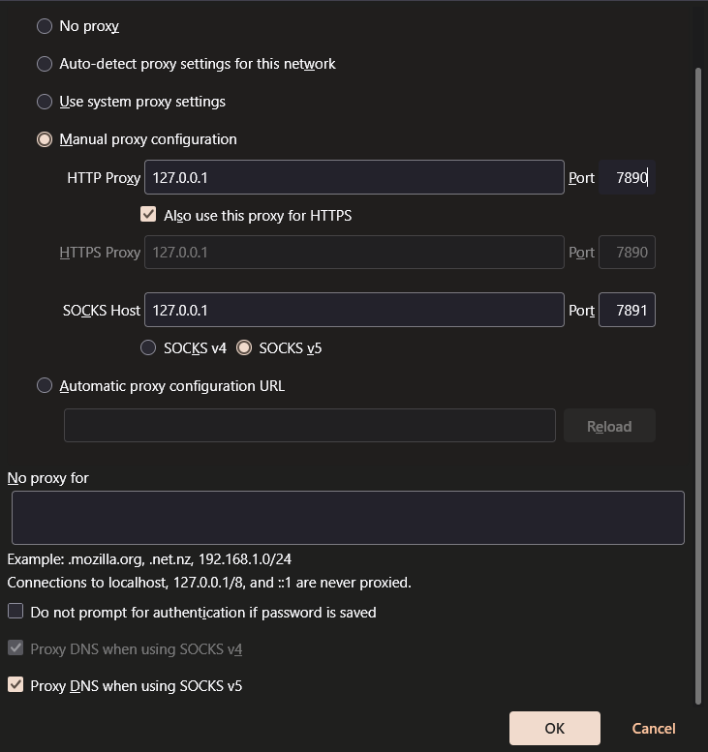Image resolution: width=708 pixels, height=752 pixels.
Task: Select the SOCKS v4 radio button
Action: pyautogui.click(x=148, y=347)
